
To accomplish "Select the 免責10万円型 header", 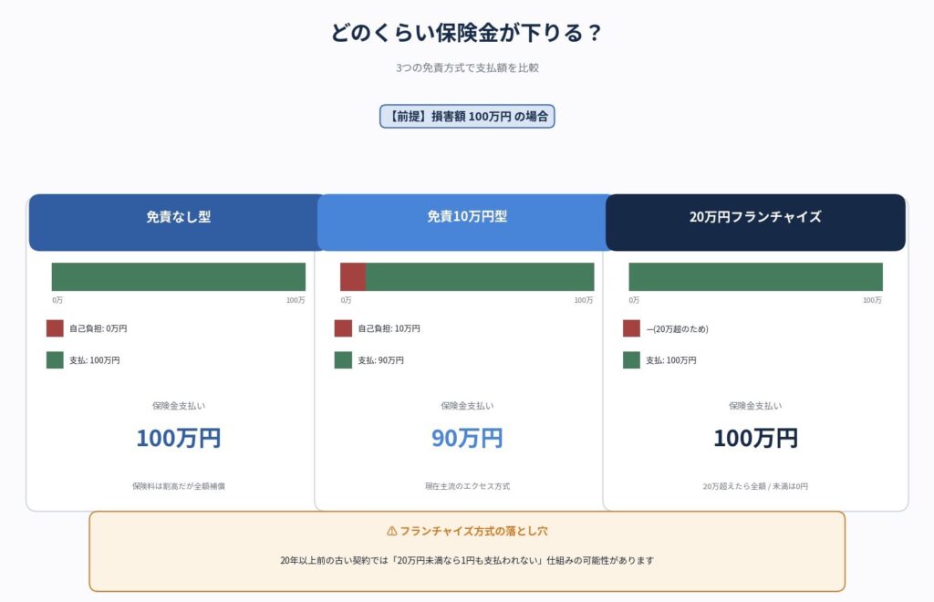I will tap(466, 223).
